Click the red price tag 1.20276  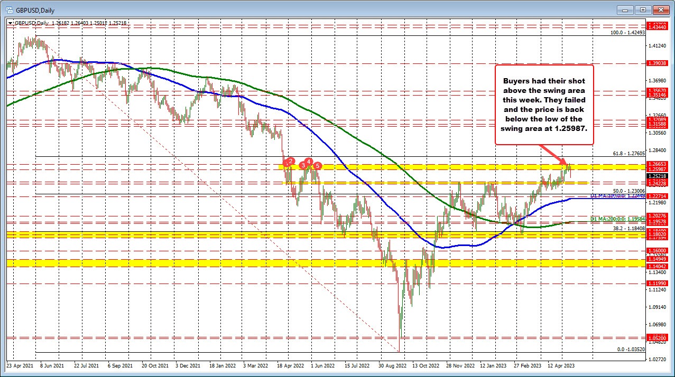pyautogui.click(x=657, y=215)
